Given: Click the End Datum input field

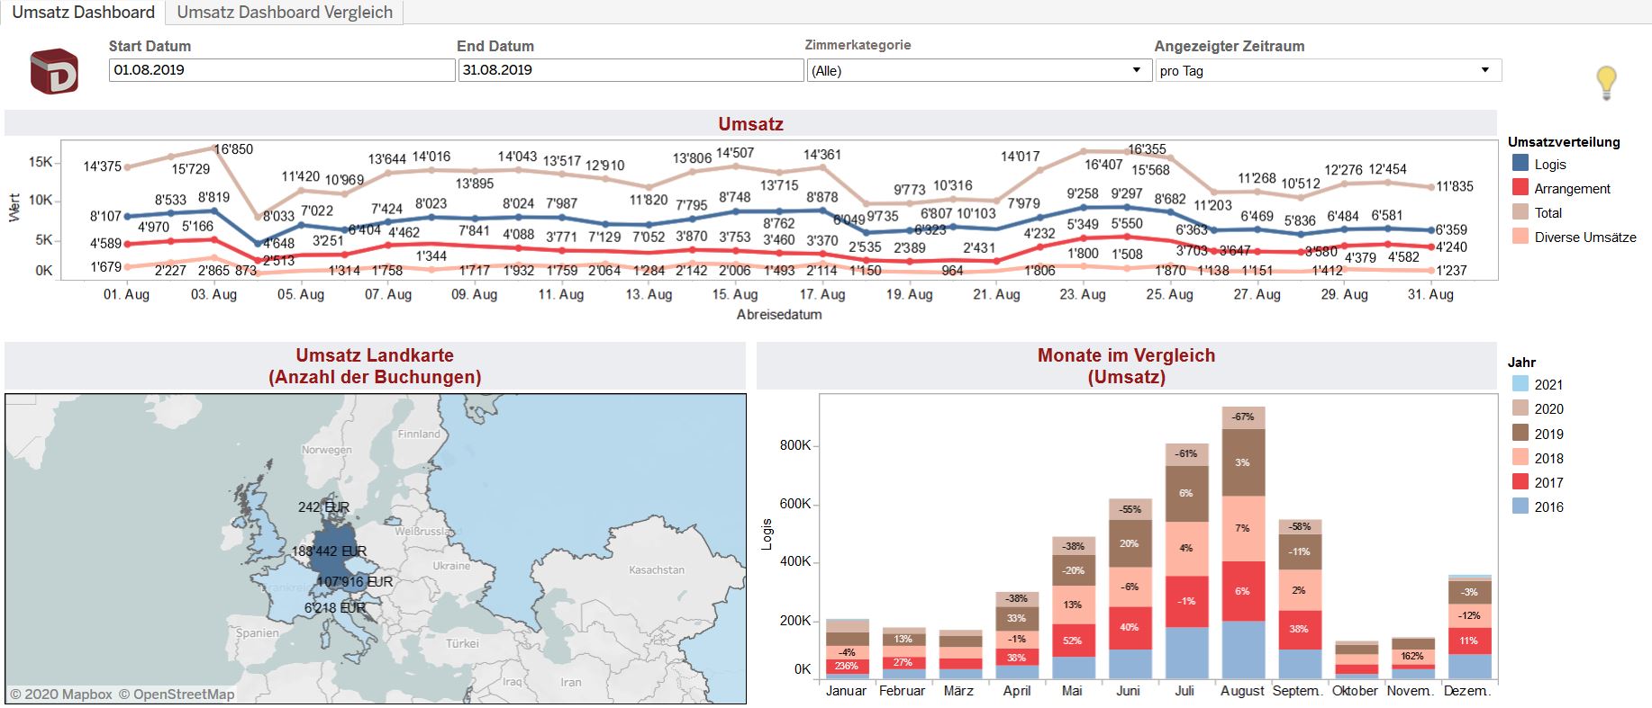Looking at the screenshot, I should pos(631,70).
